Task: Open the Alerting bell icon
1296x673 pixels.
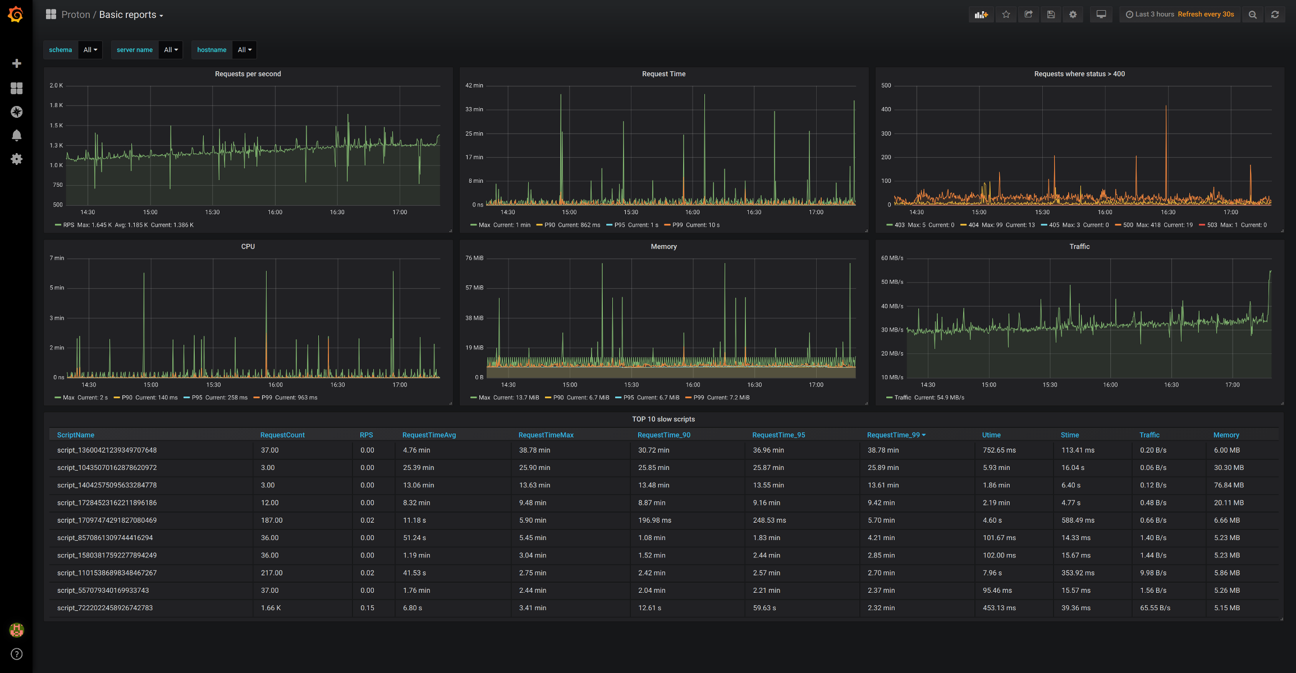Action: coord(17,135)
